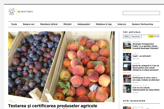Visit the Moldova în top page
The height and width of the screenshot is (109, 164).
pos(104,24)
